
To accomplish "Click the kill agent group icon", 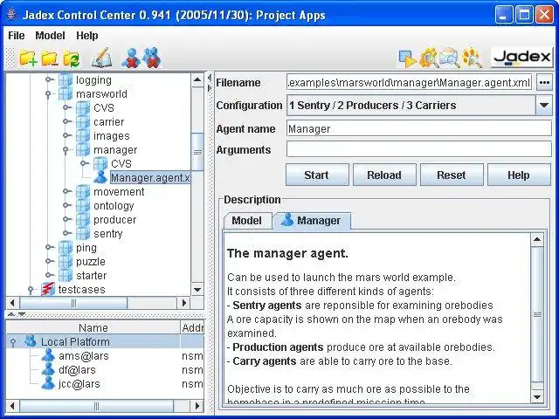I will pyautogui.click(x=152, y=58).
